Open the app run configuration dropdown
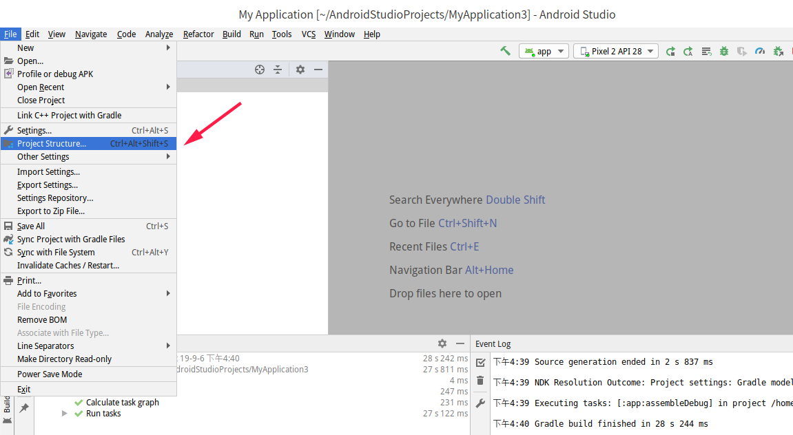793x435 pixels. 544,51
